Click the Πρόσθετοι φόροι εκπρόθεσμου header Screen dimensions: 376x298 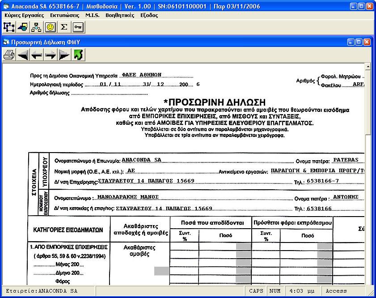(292, 223)
